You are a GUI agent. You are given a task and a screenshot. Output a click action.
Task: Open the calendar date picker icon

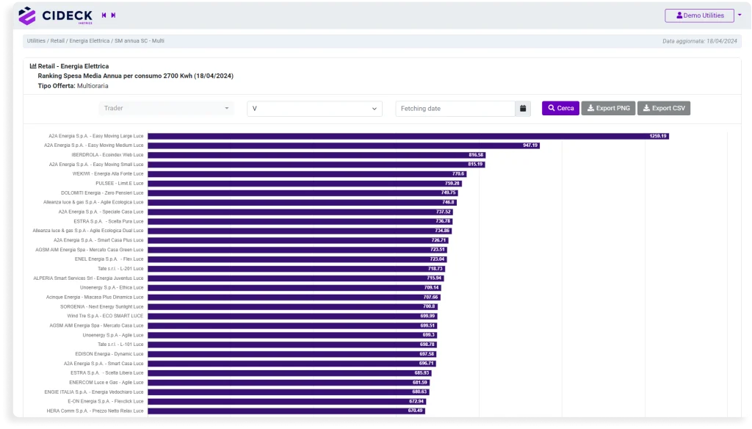523,109
